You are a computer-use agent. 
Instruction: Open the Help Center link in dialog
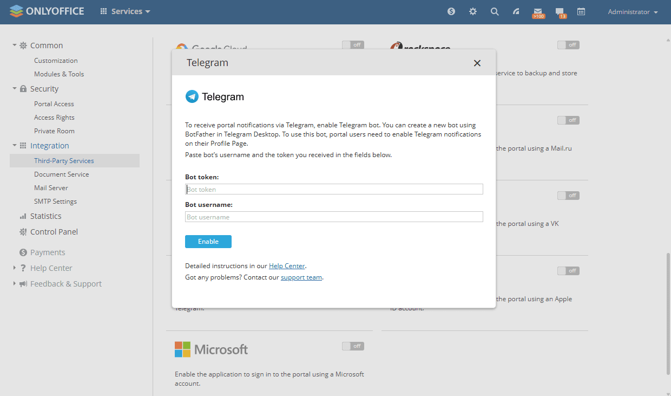click(x=287, y=266)
